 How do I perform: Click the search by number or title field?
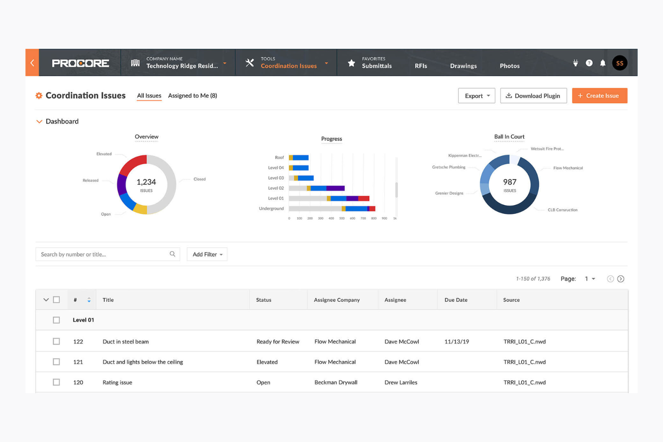click(x=108, y=254)
